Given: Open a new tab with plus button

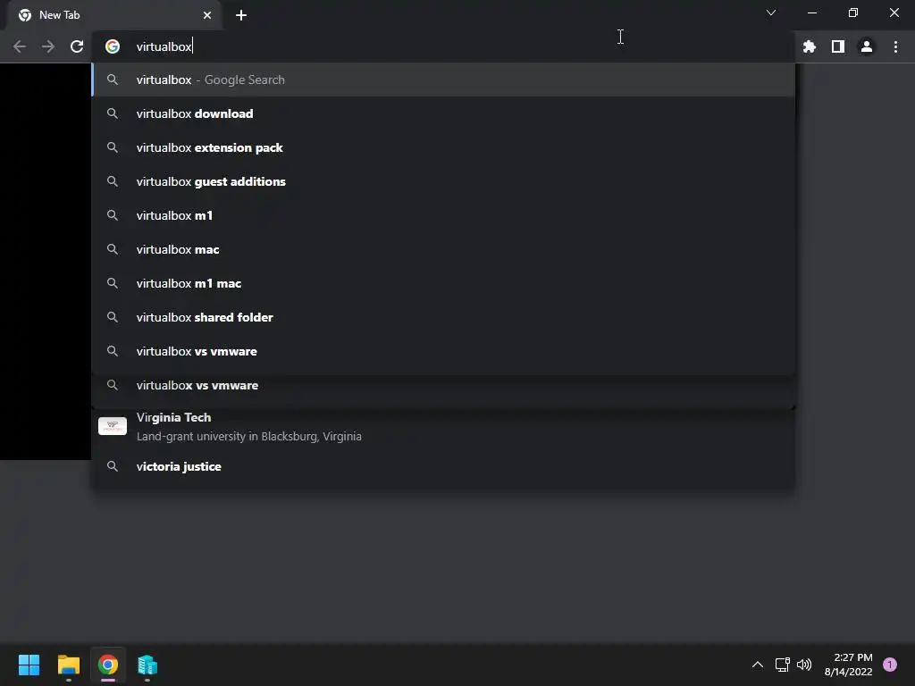Looking at the screenshot, I should [x=241, y=15].
